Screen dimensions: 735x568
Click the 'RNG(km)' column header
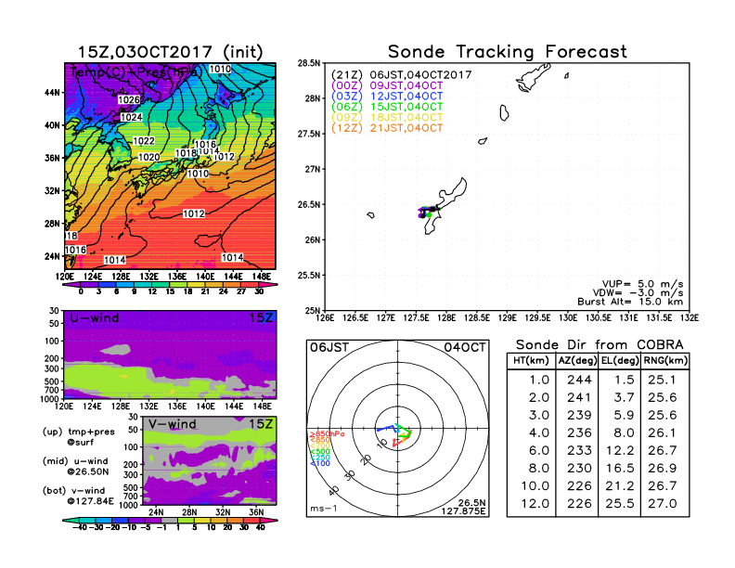tap(665, 360)
